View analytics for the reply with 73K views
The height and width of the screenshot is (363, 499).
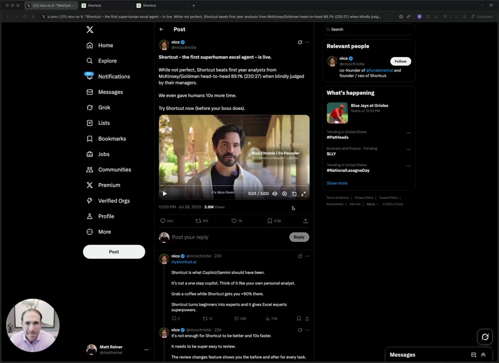click(271, 319)
